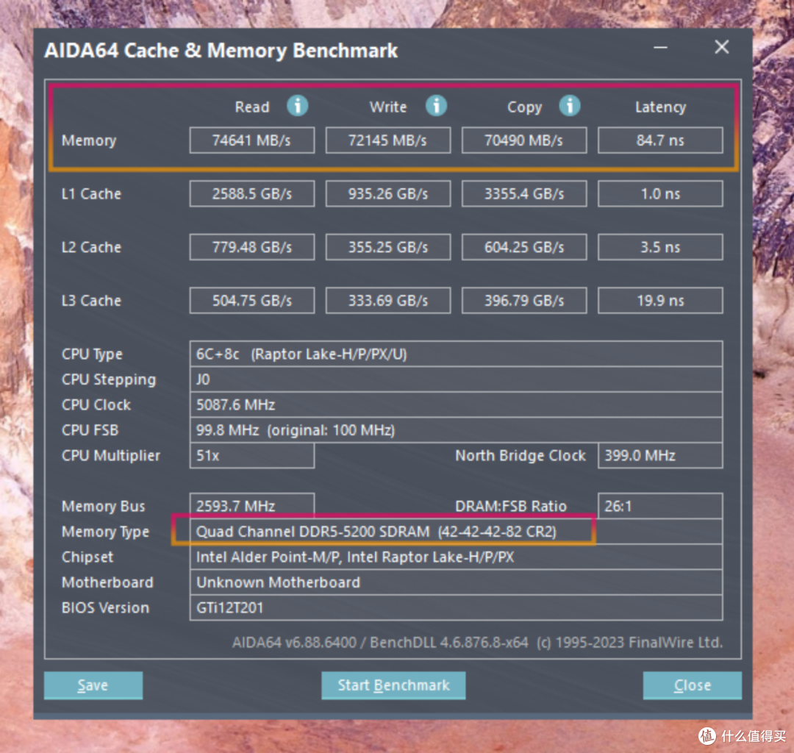Click the L3 Cache Latency 19.9 ns box

660,300
